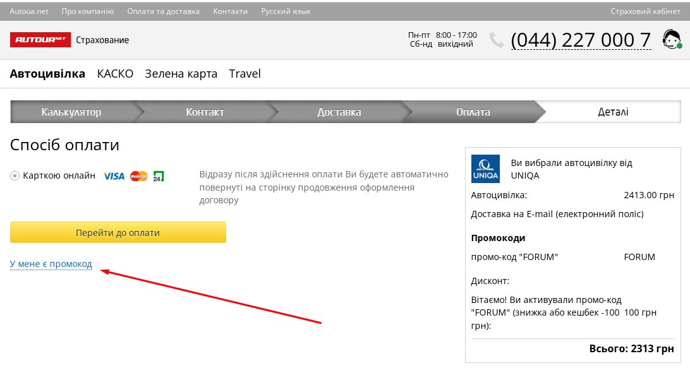The image size is (690, 380).
Task: Call the (044) 227 000 7 number
Action: pyautogui.click(x=580, y=40)
